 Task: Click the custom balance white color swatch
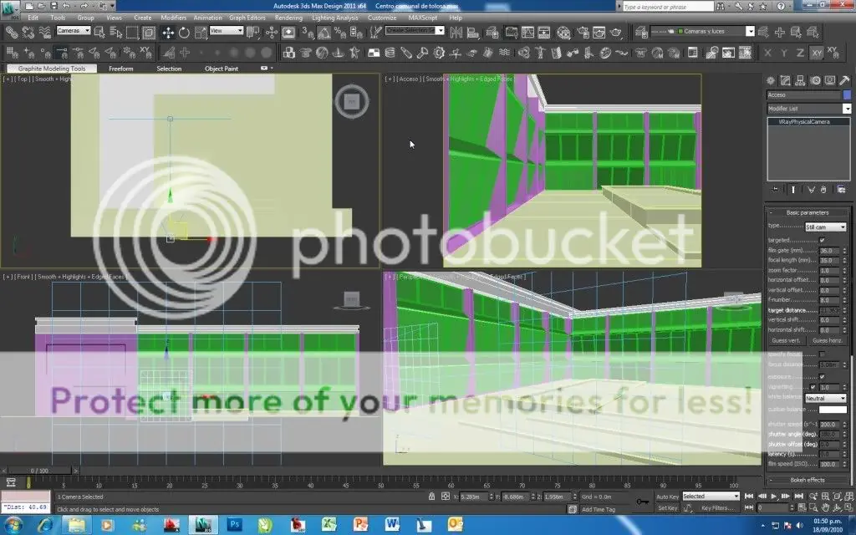(x=833, y=410)
